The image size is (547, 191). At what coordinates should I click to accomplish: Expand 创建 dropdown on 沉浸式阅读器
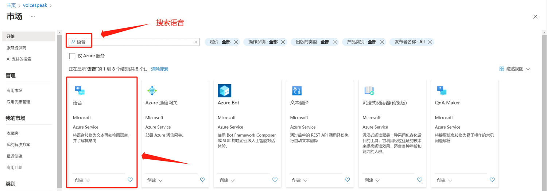[x=372, y=180]
